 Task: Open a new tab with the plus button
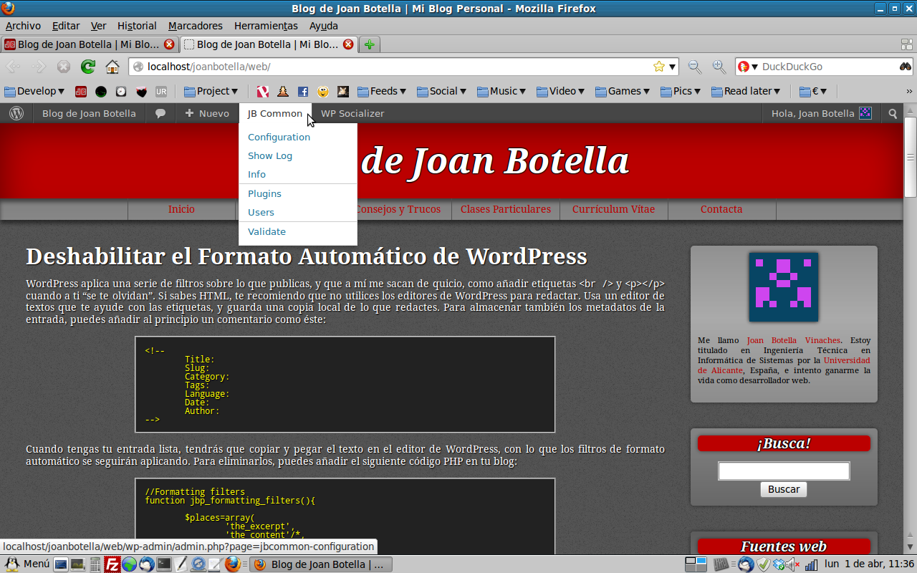369,44
